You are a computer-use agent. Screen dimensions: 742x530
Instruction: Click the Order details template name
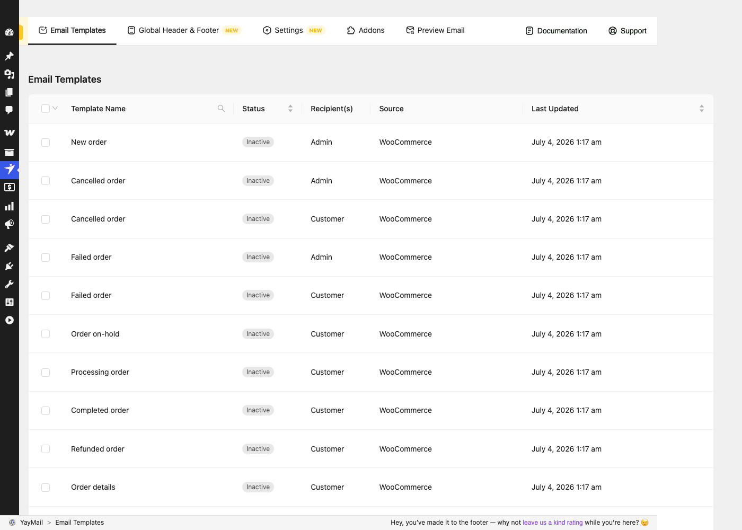(x=93, y=487)
